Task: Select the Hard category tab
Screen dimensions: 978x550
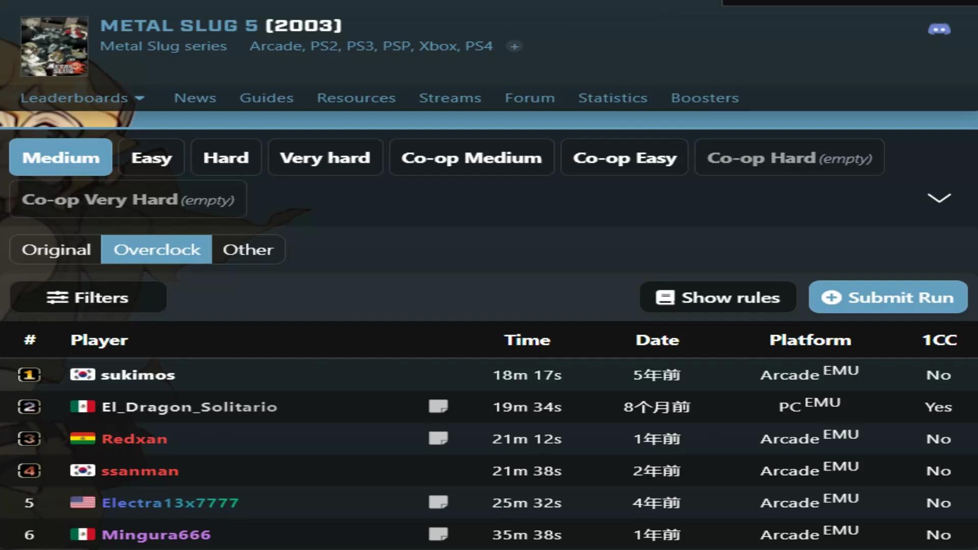Action: click(226, 157)
